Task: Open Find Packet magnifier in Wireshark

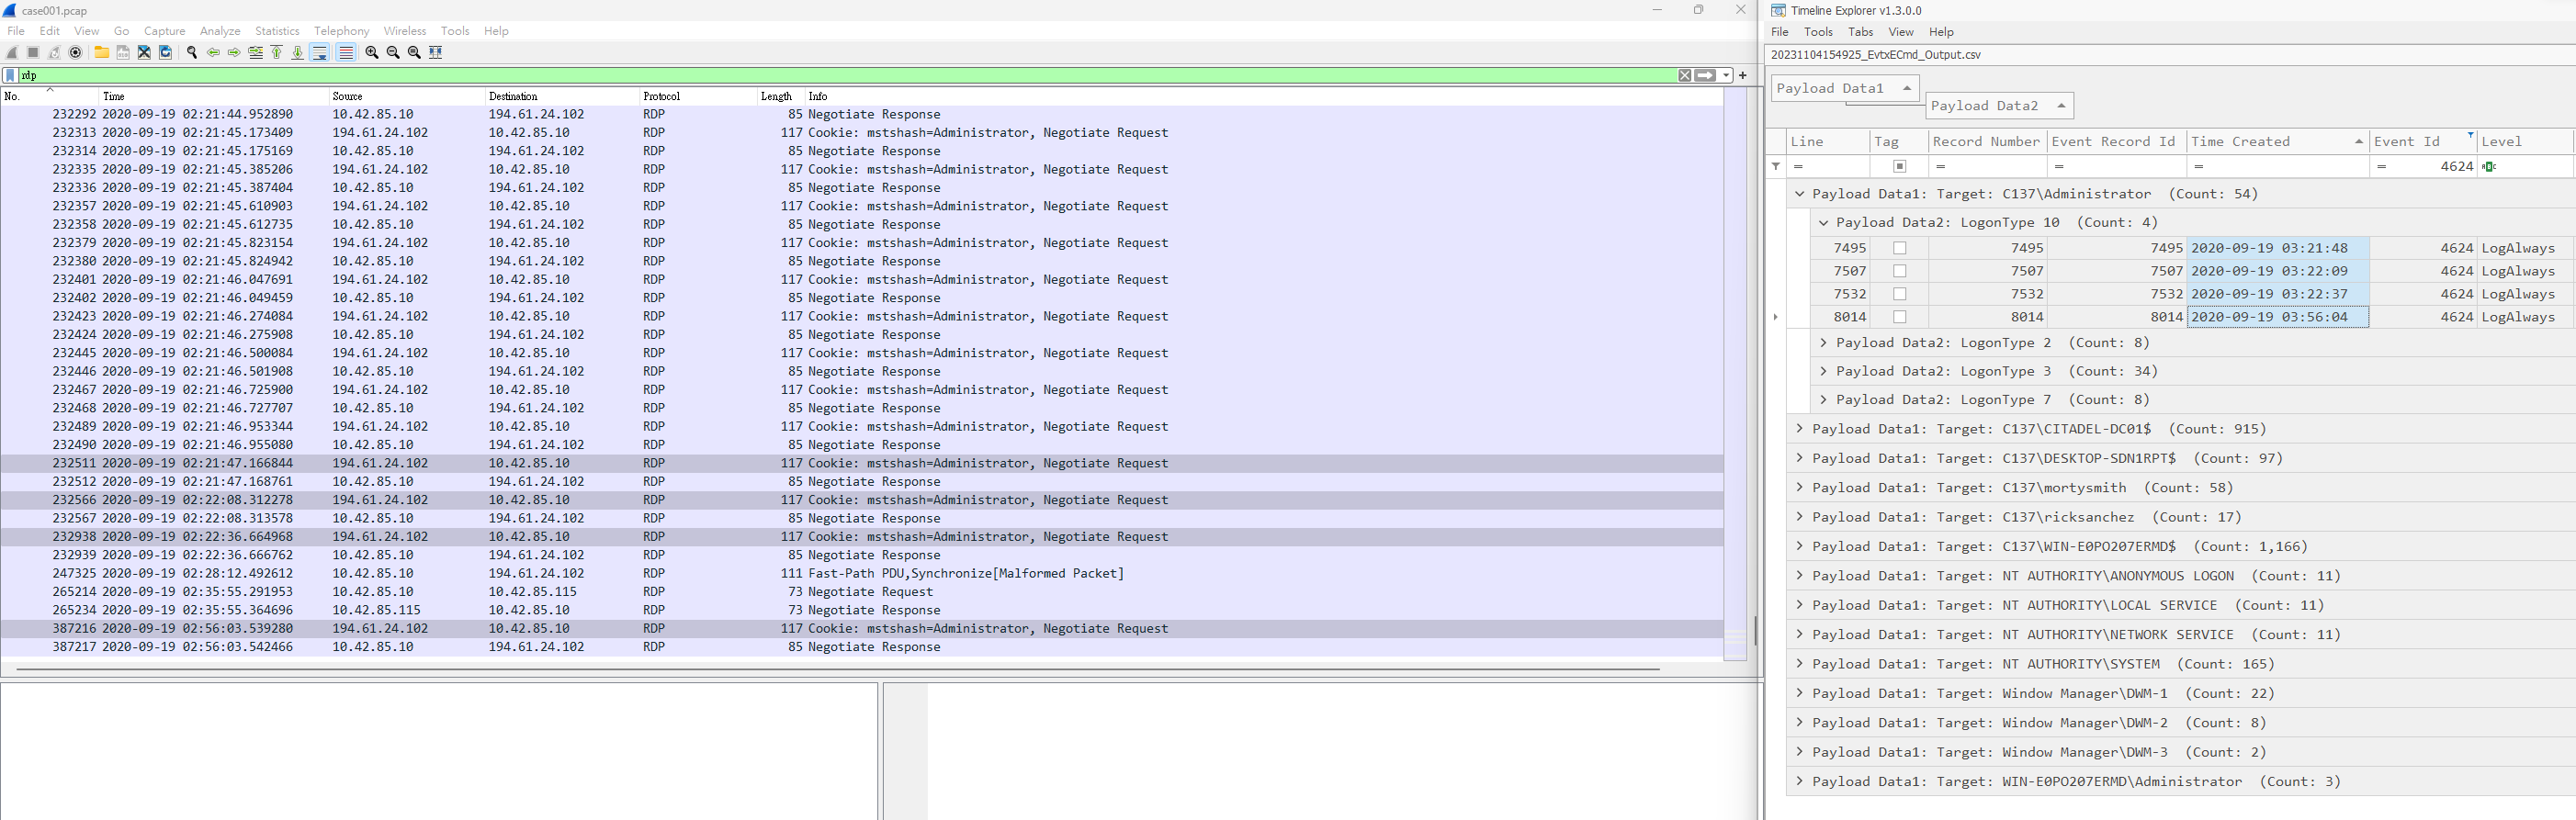Action: [192, 53]
